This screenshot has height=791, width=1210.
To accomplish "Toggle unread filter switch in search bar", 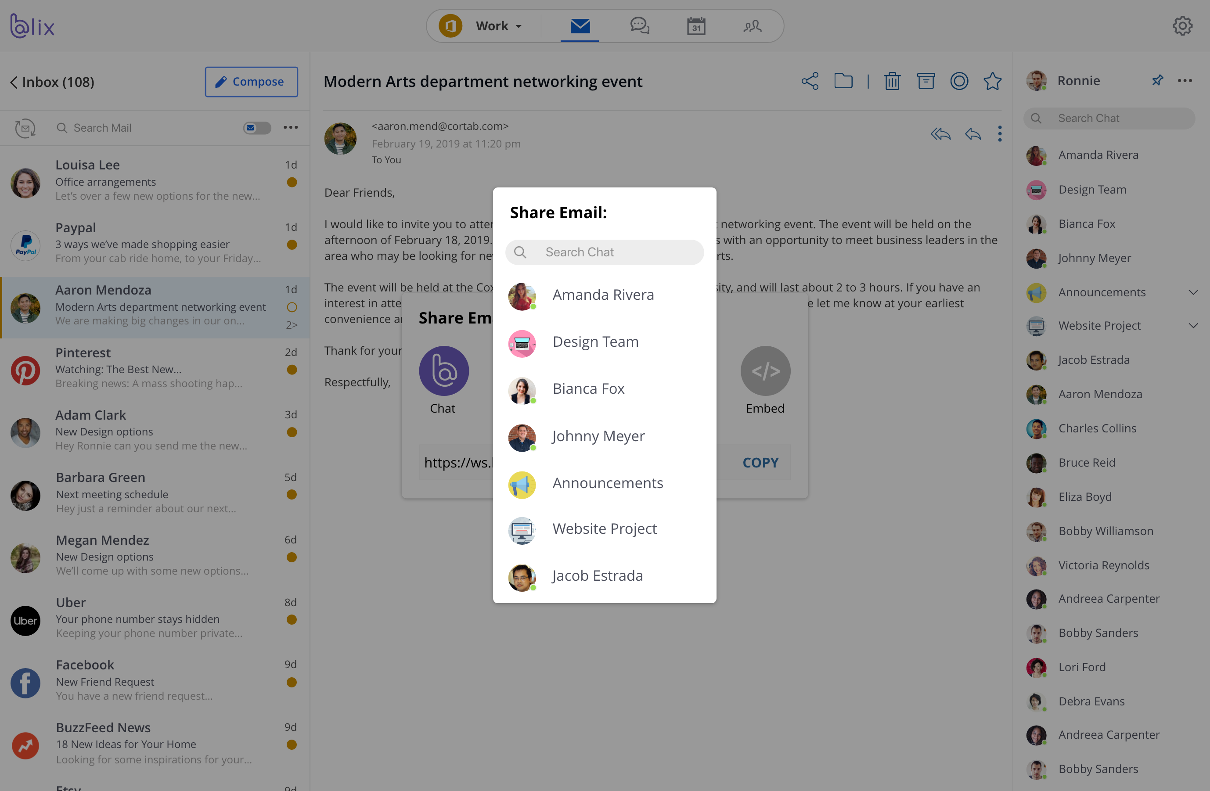I will click(x=257, y=128).
